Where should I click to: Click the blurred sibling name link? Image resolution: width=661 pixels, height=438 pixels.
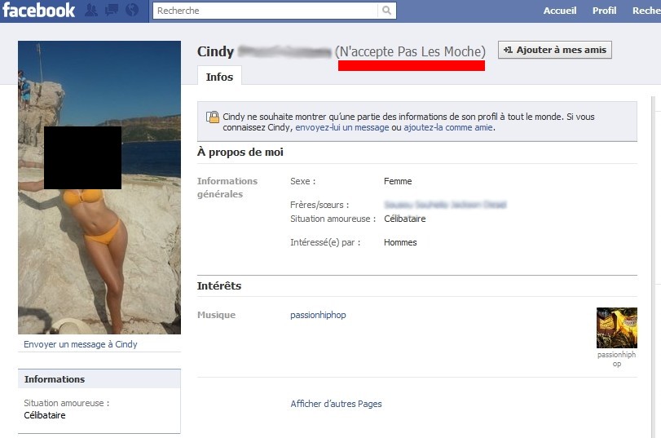point(445,205)
